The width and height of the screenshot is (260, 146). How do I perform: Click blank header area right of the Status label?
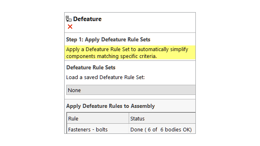[x=170, y=118]
